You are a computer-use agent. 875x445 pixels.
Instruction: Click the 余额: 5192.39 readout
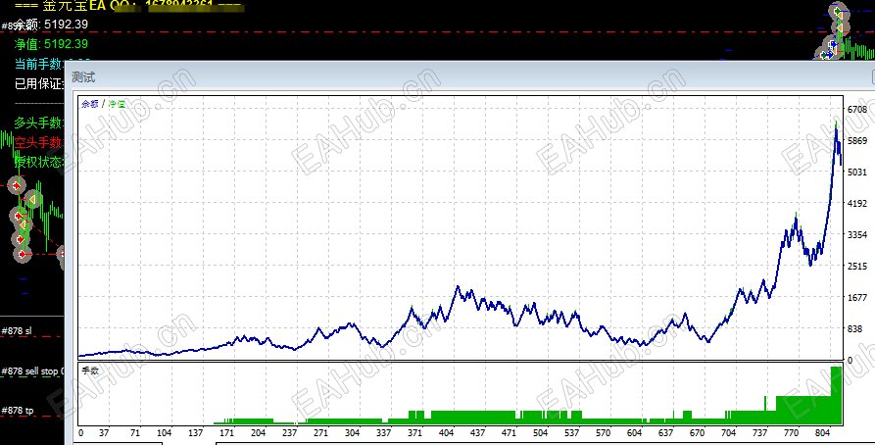pyautogui.click(x=51, y=24)
